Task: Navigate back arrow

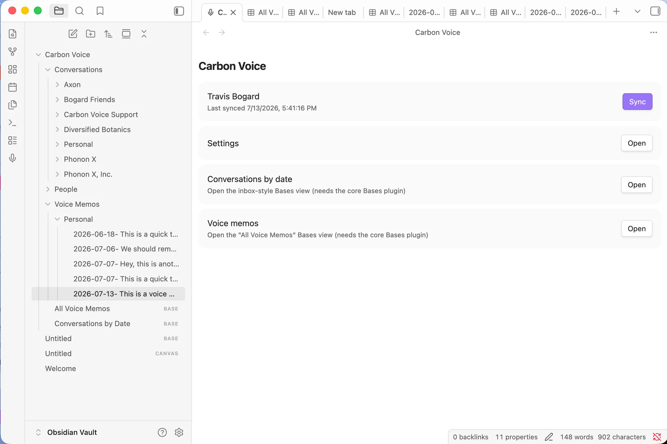Action: [x=206, y=33]
